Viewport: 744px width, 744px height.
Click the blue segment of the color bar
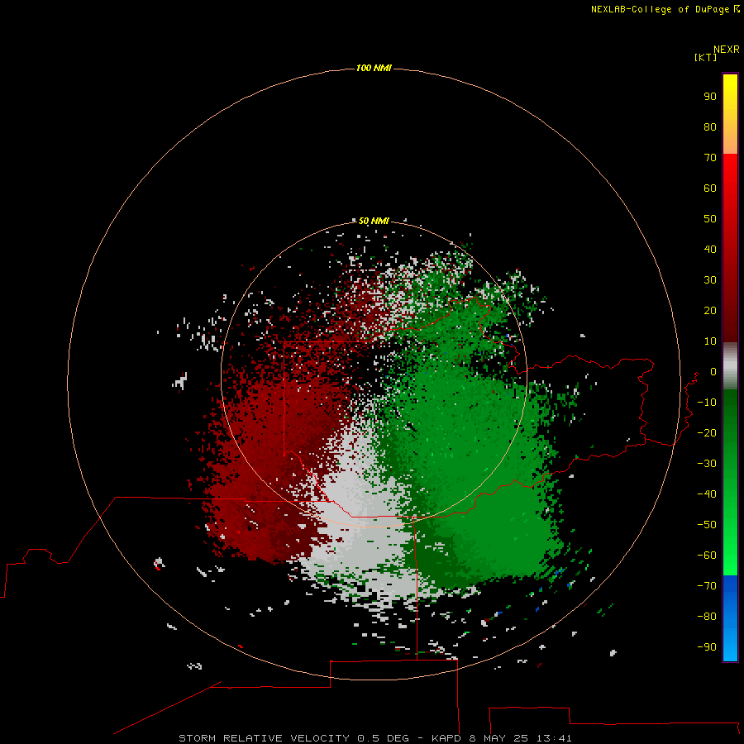(x=730, y=618)
